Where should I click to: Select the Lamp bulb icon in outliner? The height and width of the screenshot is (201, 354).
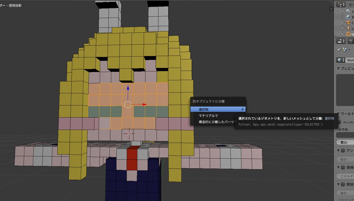[x=348, y=28]
